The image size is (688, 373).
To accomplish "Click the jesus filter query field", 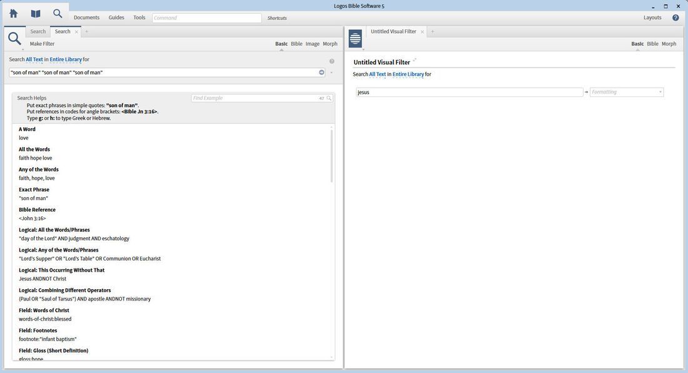I will (x=469, y=92).
